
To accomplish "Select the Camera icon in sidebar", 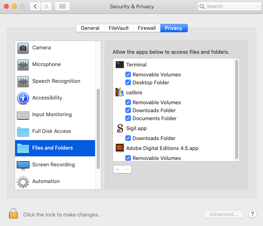I will [x=23, y=48].
